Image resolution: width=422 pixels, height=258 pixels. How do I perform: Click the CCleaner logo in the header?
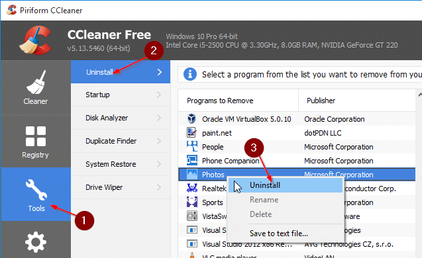(35, 40)
